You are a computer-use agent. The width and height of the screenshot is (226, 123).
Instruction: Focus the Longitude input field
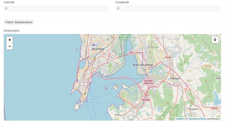pyautogui.click(x=168, y=8)
